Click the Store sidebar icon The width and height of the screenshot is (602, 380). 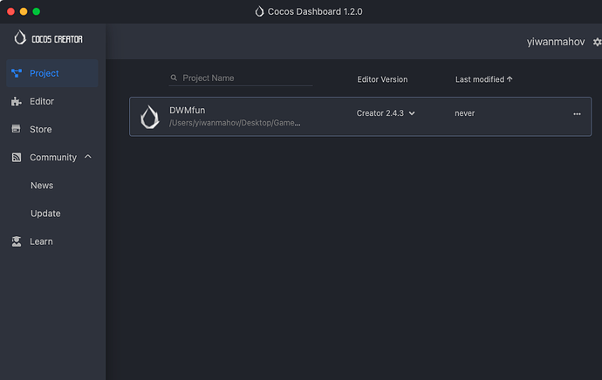17,129
